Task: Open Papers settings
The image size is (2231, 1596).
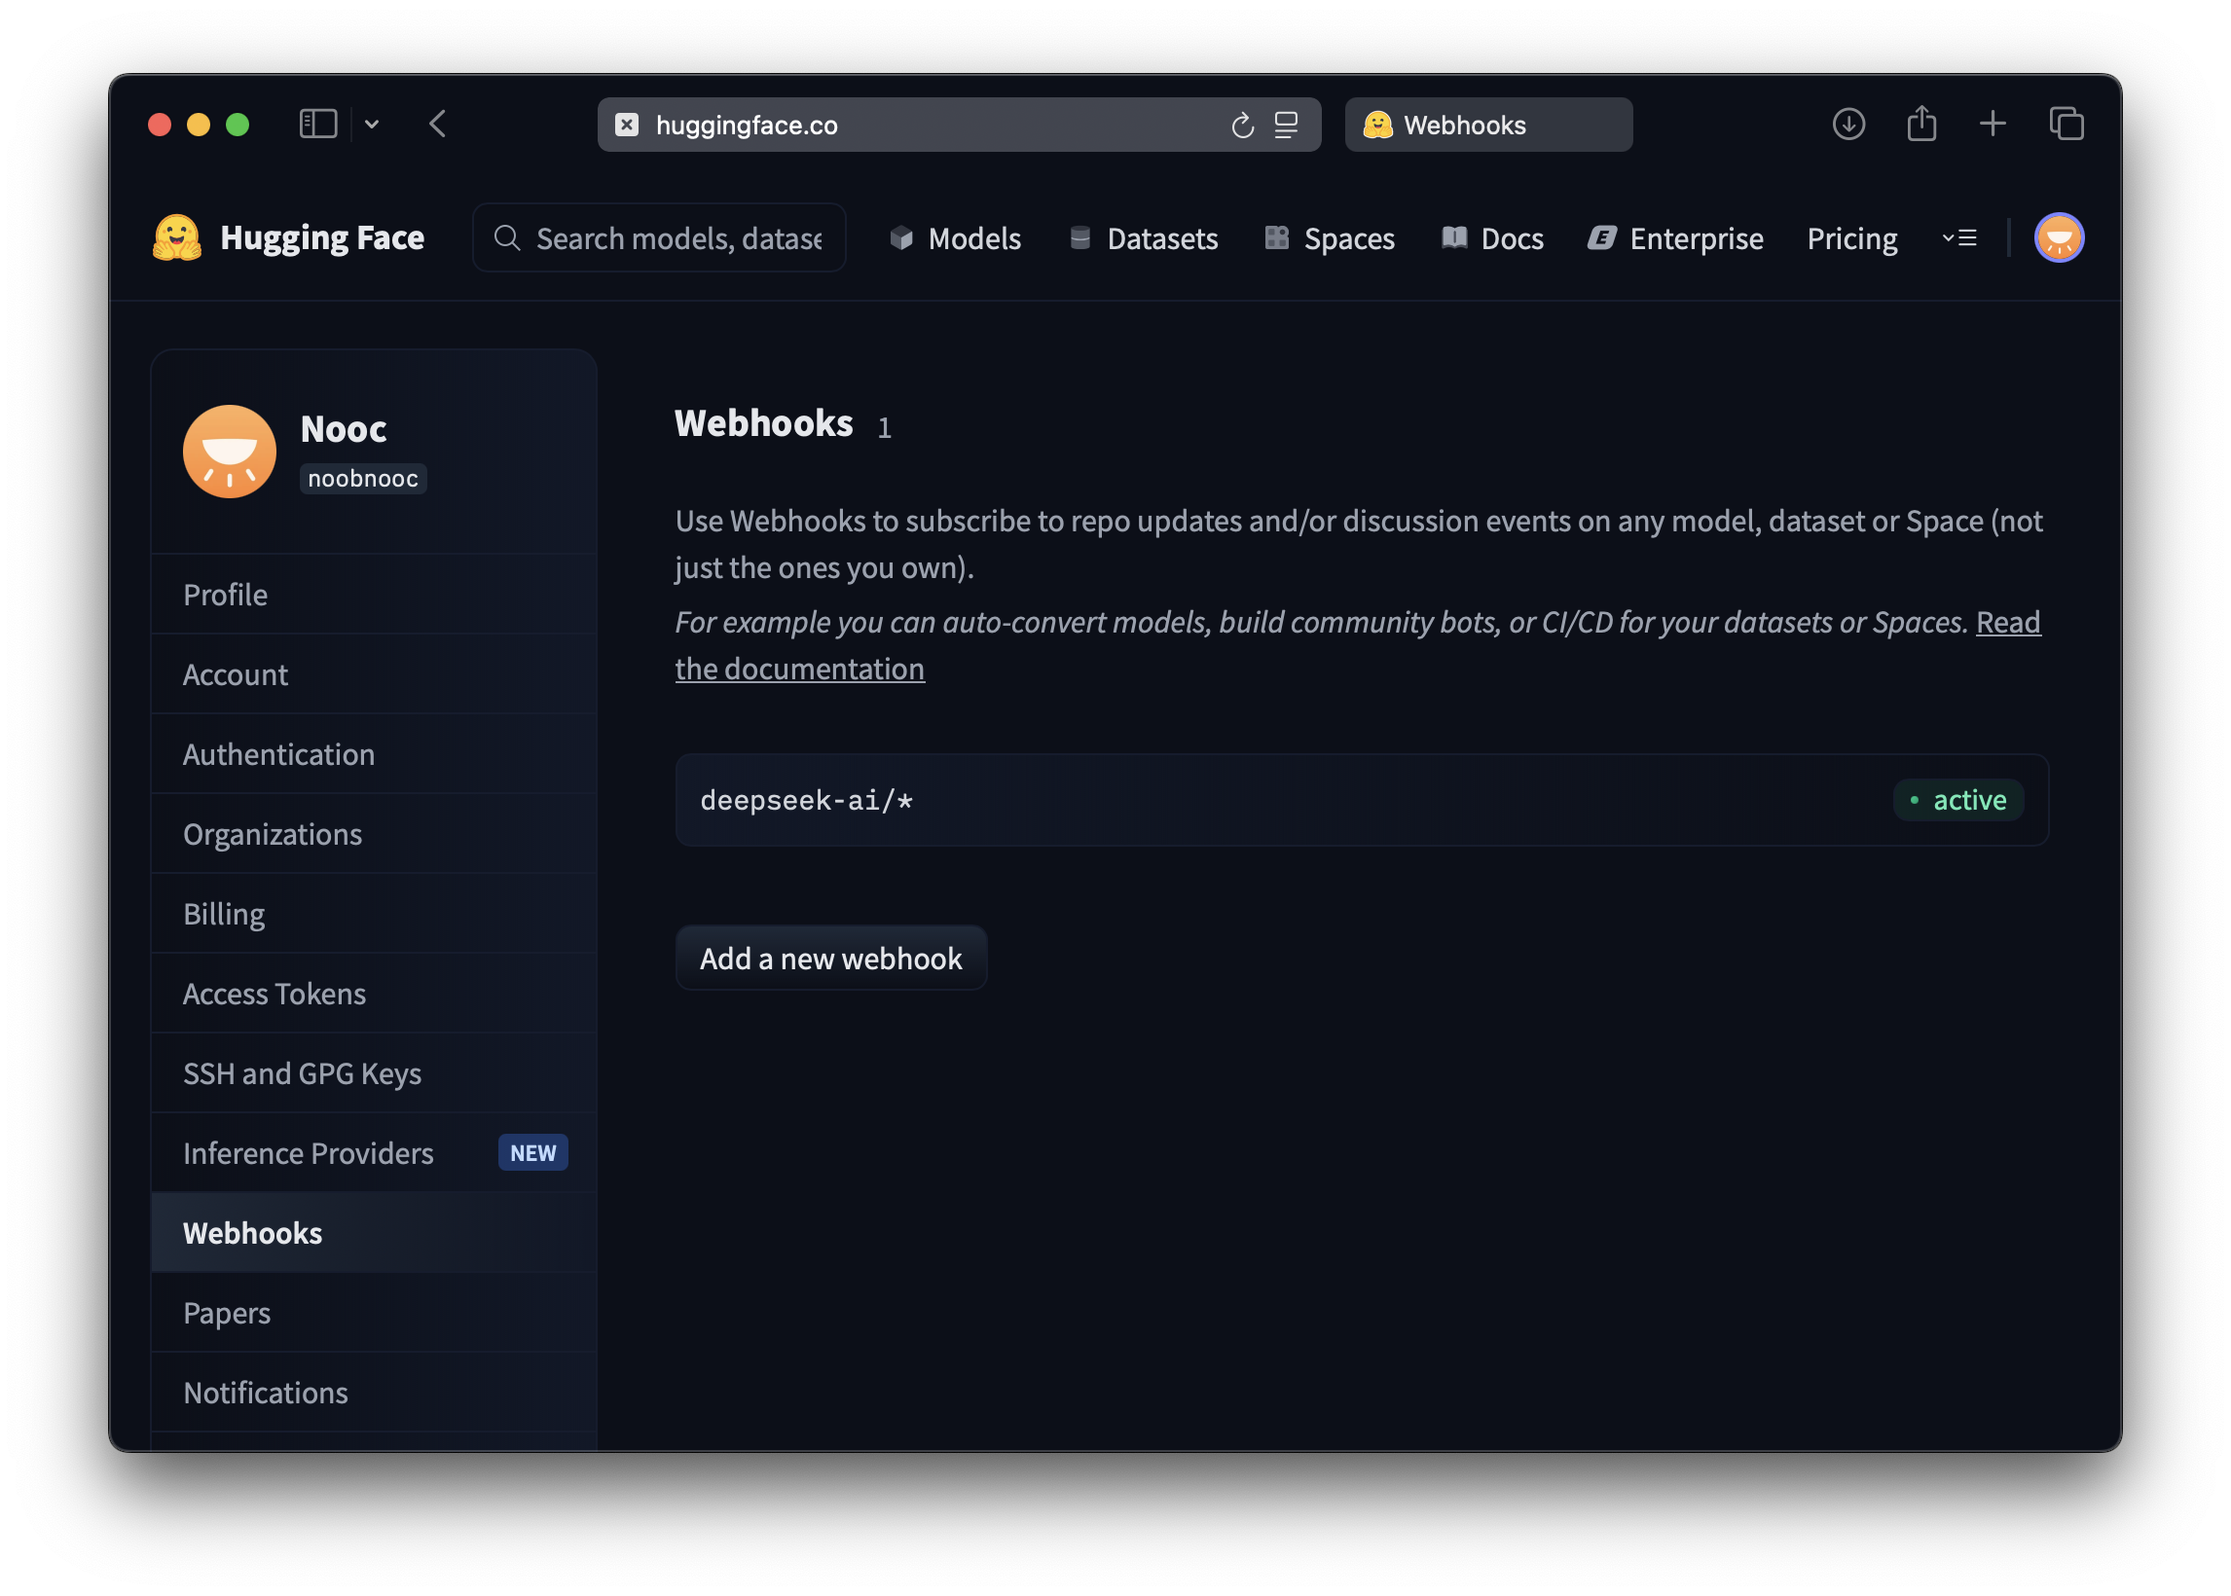Action: click(x=374, y=1313)
